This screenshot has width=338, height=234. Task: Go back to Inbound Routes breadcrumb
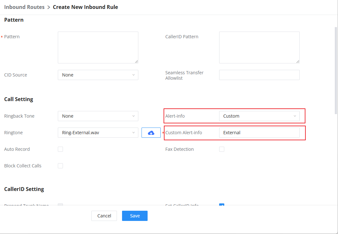(x=24, y=7)
